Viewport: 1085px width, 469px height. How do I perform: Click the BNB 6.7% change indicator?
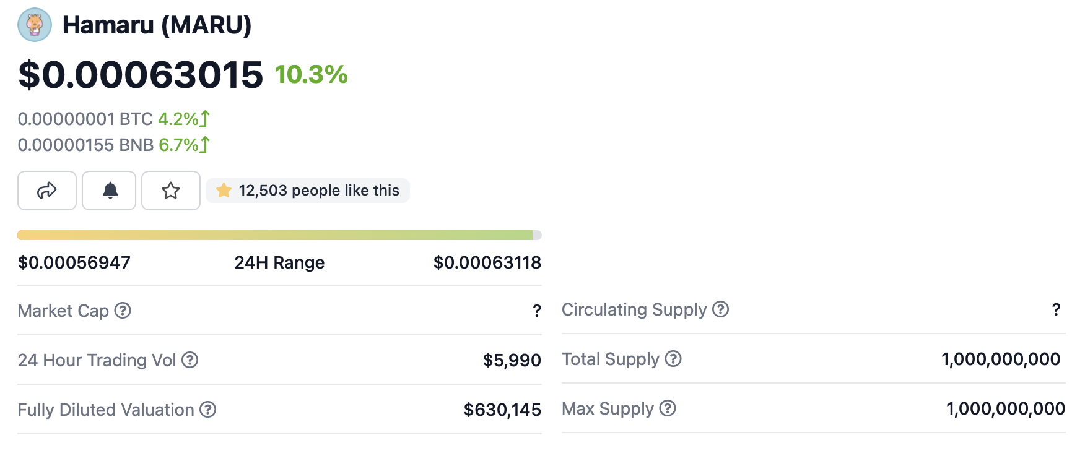(184, 145)
